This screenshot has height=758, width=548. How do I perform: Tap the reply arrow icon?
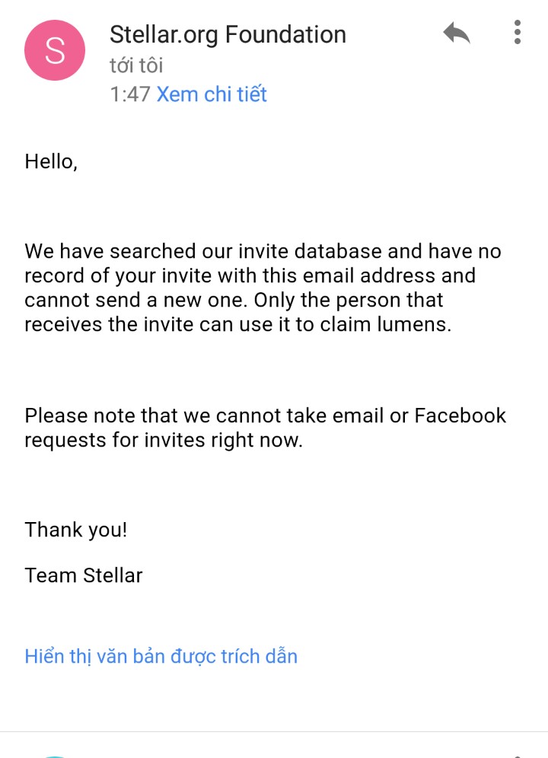click(x=457, y=33)
